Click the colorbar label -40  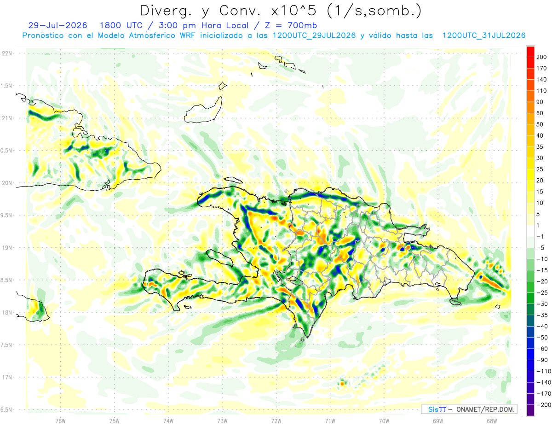point(541,326)
